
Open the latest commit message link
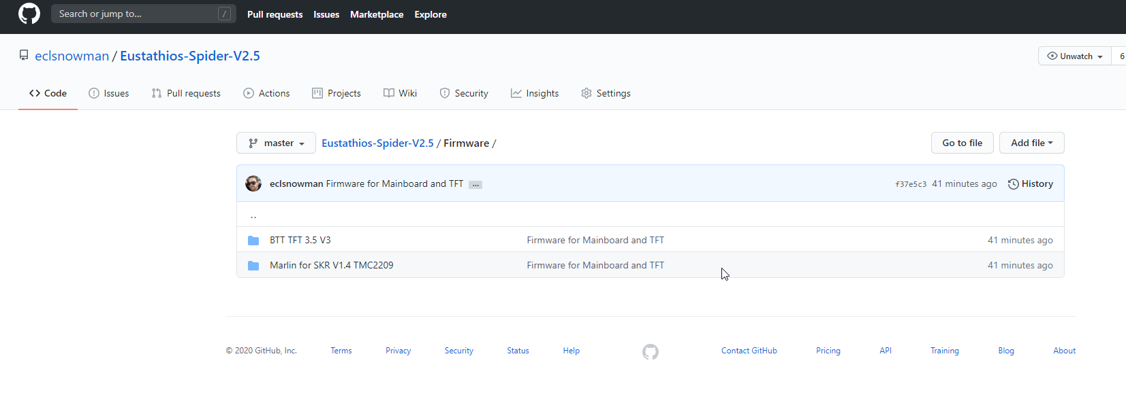394,183
